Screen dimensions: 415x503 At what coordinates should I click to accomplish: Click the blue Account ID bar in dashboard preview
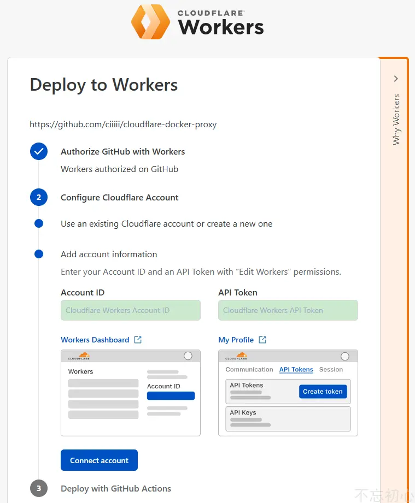(171, 396)
